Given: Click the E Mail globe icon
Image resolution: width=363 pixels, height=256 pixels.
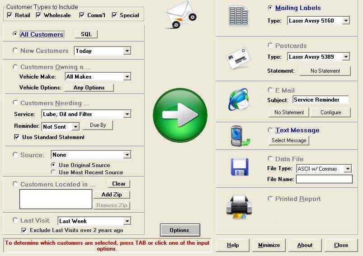Looking at the screenshot, I should point(238,100).
